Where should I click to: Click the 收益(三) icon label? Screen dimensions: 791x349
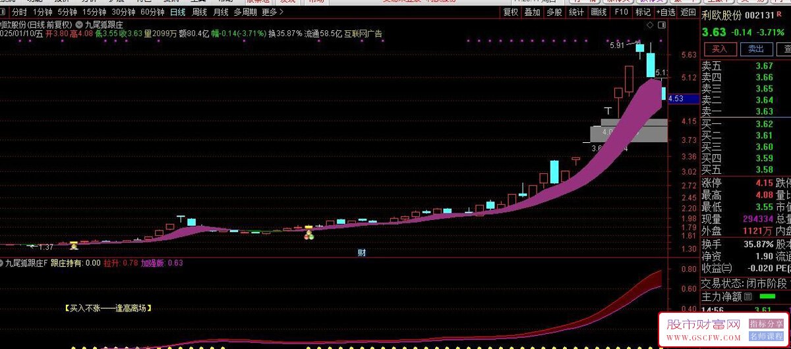point(717,268)
